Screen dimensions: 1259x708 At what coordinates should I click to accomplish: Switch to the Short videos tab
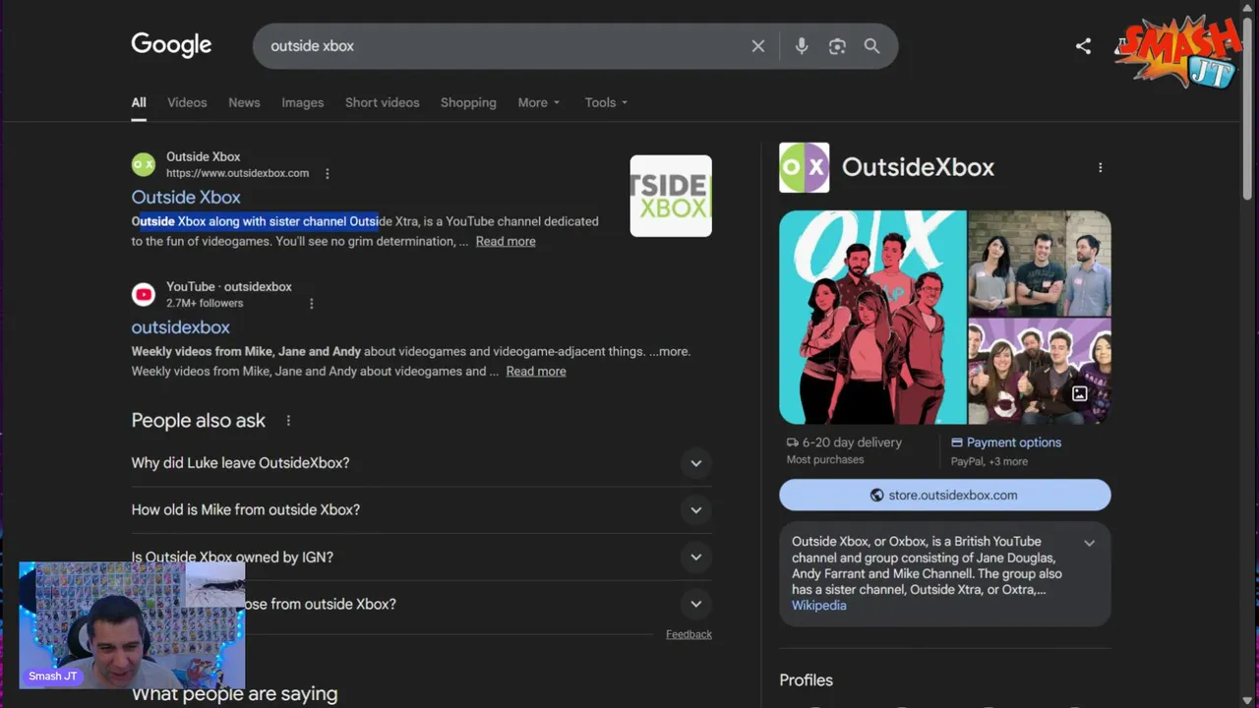382,102
